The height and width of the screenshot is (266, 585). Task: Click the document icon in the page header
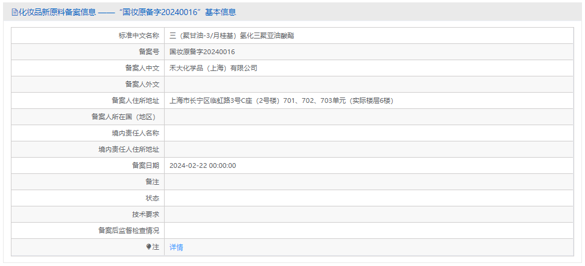(14, 12)
